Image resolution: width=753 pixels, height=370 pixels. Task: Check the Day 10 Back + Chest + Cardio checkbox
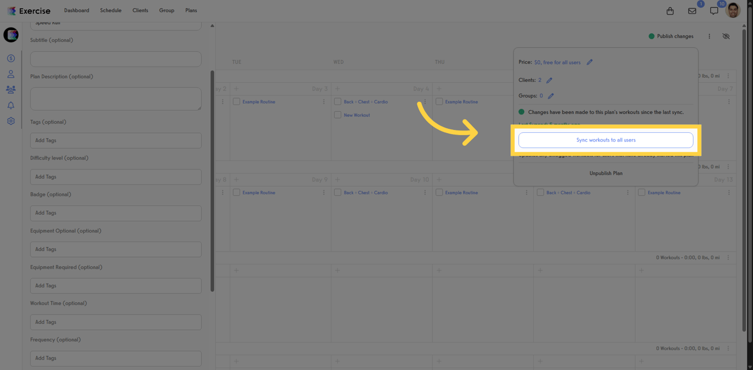[x=337, y=193]
